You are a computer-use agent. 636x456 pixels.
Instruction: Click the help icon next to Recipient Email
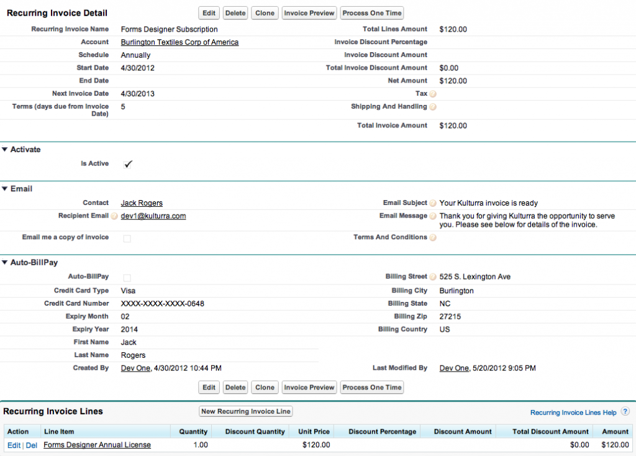(x=114, y=216)
